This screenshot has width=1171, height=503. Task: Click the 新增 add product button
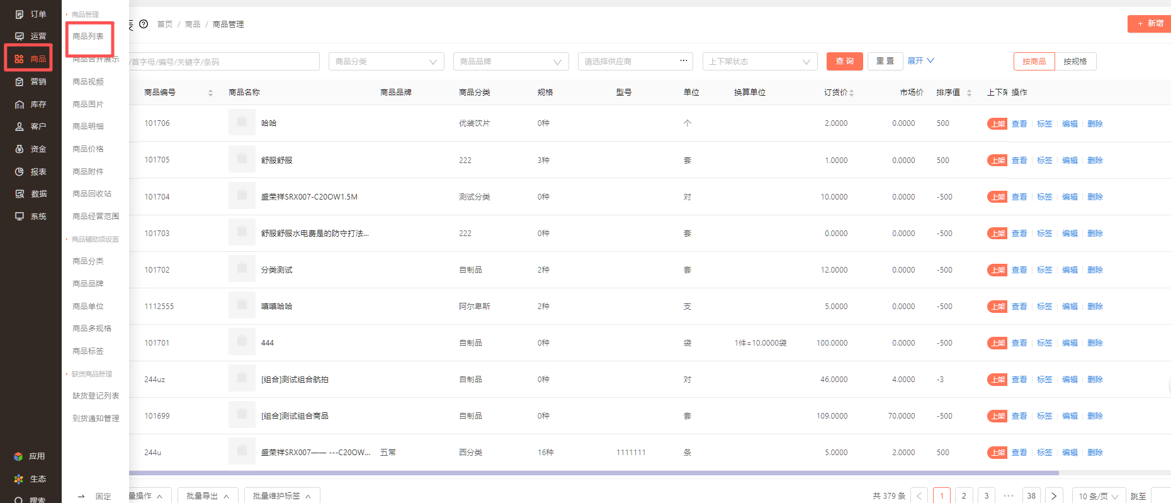(1150, 23)
